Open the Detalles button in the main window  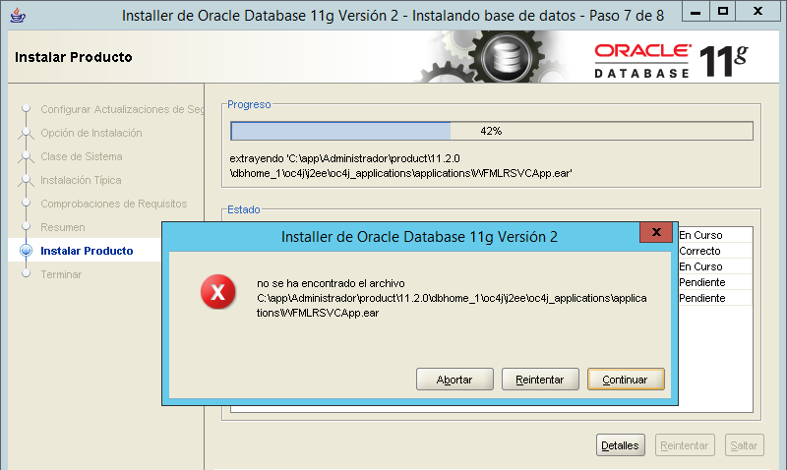(621, 445)
